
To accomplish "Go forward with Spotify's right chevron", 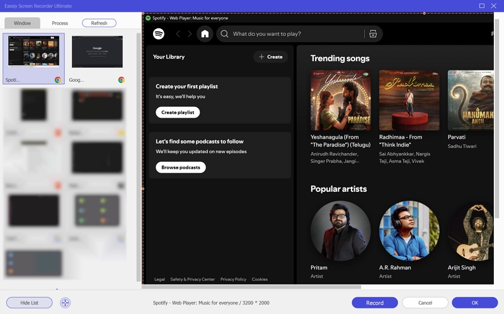I will pyautogui.click(x=190, y=34).
